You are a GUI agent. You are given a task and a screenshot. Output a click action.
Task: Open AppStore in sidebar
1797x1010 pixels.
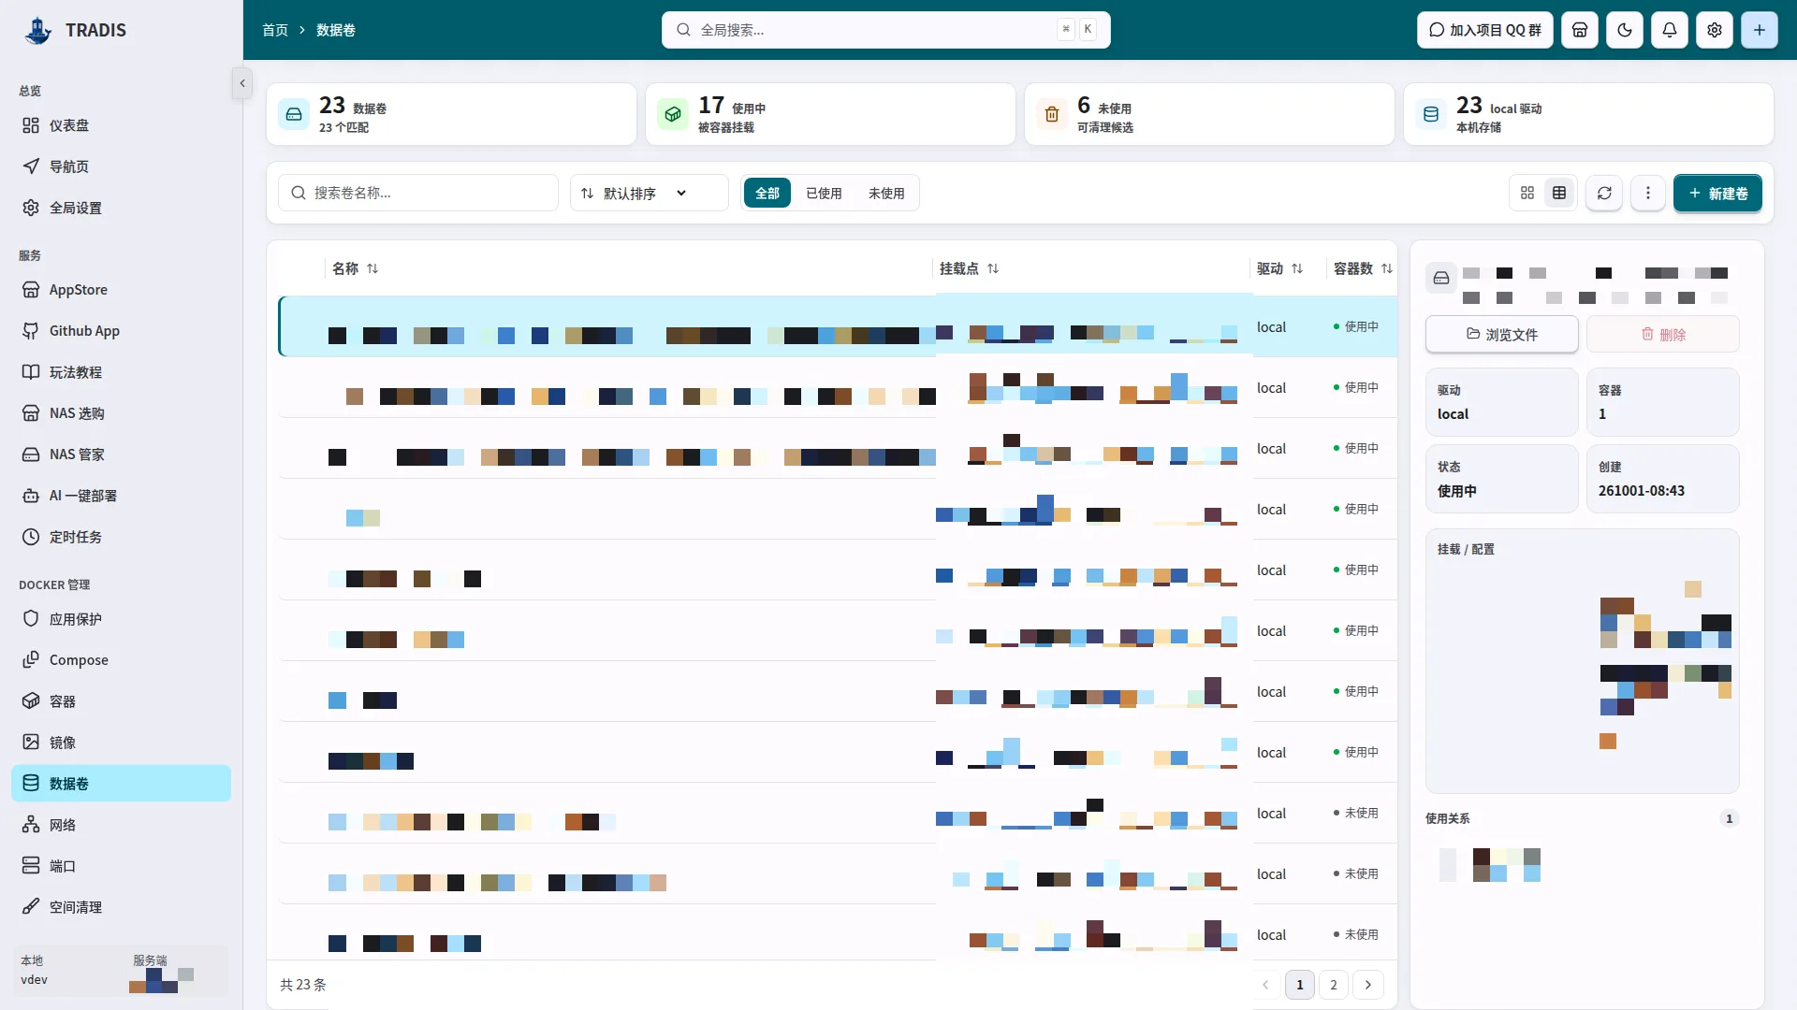pyautogui.click(x=121, y=290)
